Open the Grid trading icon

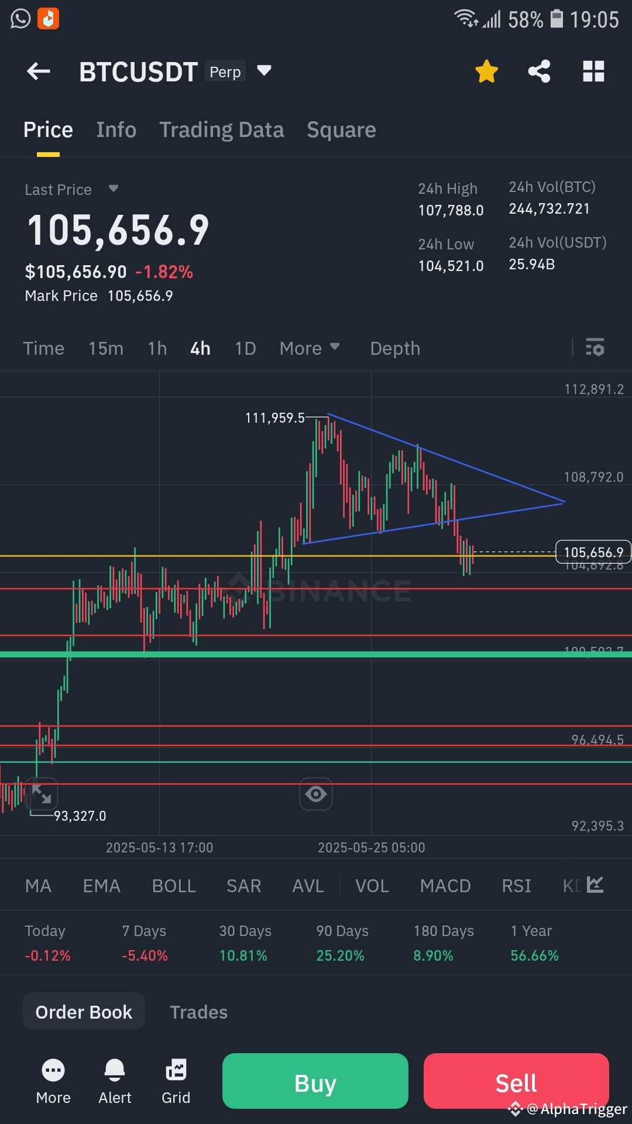[x=176, y=1082]
